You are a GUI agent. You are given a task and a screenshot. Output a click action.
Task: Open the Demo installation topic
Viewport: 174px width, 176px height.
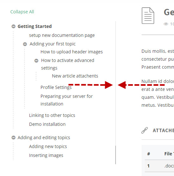click(47, 124)
